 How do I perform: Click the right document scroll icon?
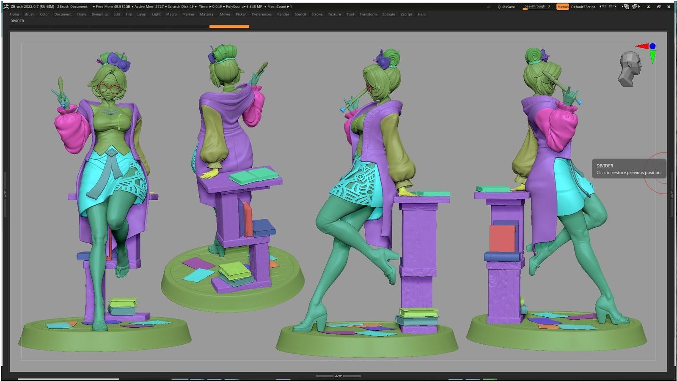click(613, 7)
